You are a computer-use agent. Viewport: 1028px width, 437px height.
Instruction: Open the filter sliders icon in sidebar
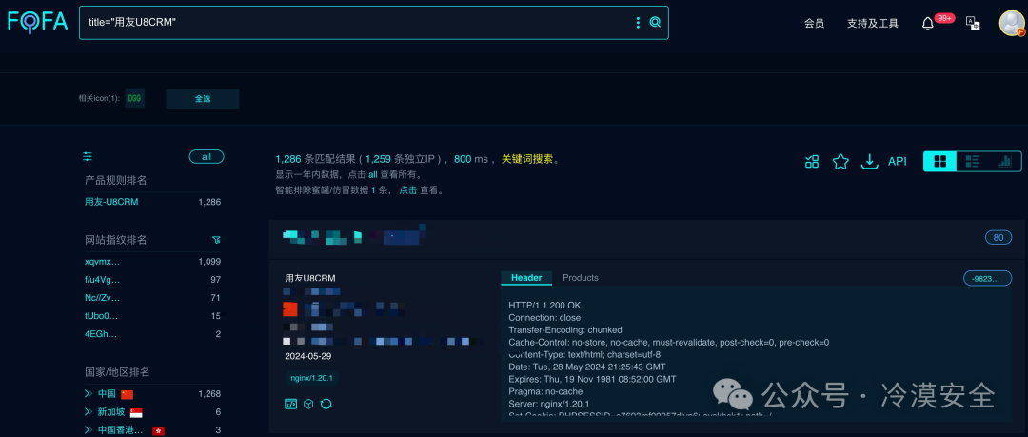tap(88, 157)
